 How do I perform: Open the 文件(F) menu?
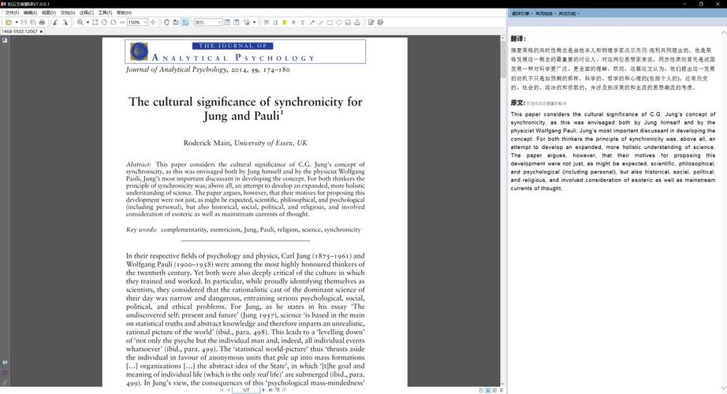coord(12,13)
